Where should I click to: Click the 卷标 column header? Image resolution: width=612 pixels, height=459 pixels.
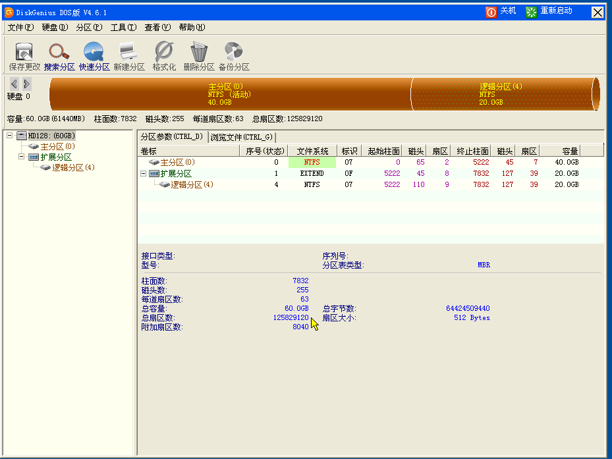pos(189,151)
